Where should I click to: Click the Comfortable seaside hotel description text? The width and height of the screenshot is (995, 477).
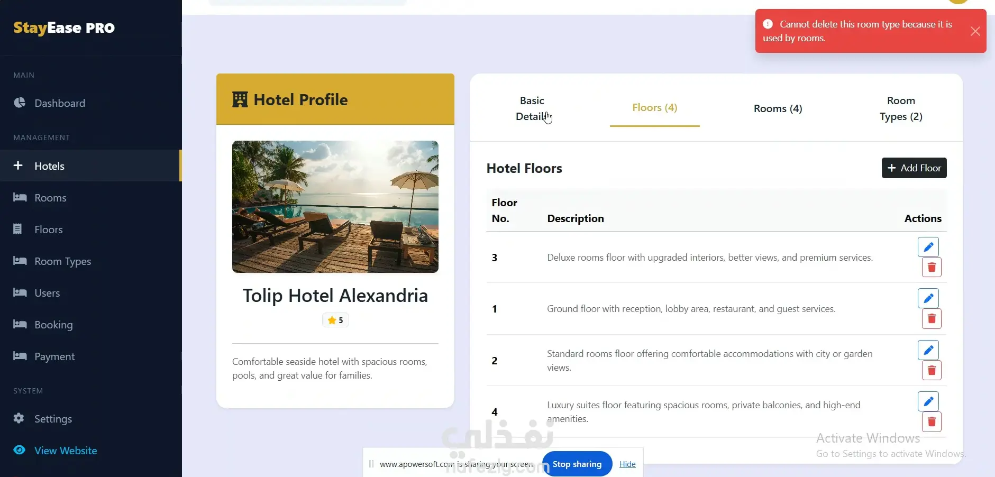pyautogui.click(x=330, y=369)
